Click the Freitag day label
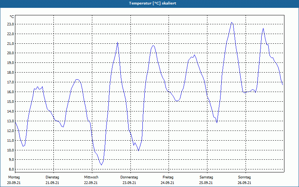299x187 pixels. point(168,177)
